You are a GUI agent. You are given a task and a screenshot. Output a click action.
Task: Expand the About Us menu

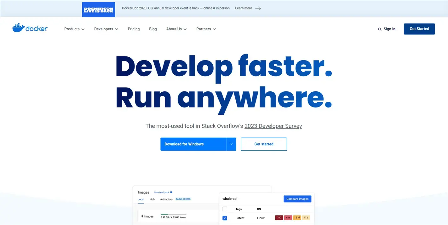(176, 29)
